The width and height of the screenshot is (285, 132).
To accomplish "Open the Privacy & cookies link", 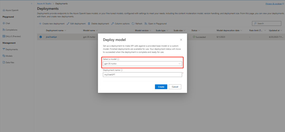I will click(274, 4).
